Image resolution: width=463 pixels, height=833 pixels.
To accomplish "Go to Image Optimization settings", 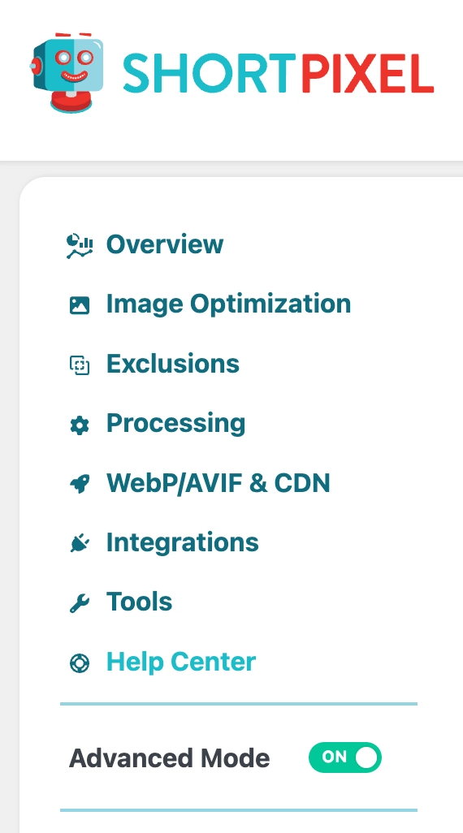I will 228,304.
